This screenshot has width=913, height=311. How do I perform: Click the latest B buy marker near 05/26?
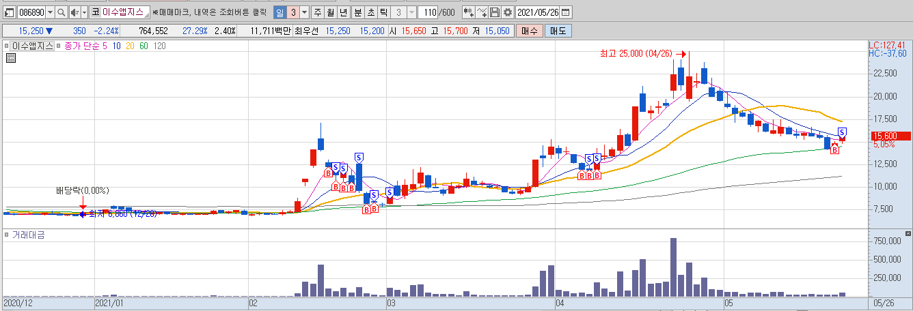pos(834,150)
